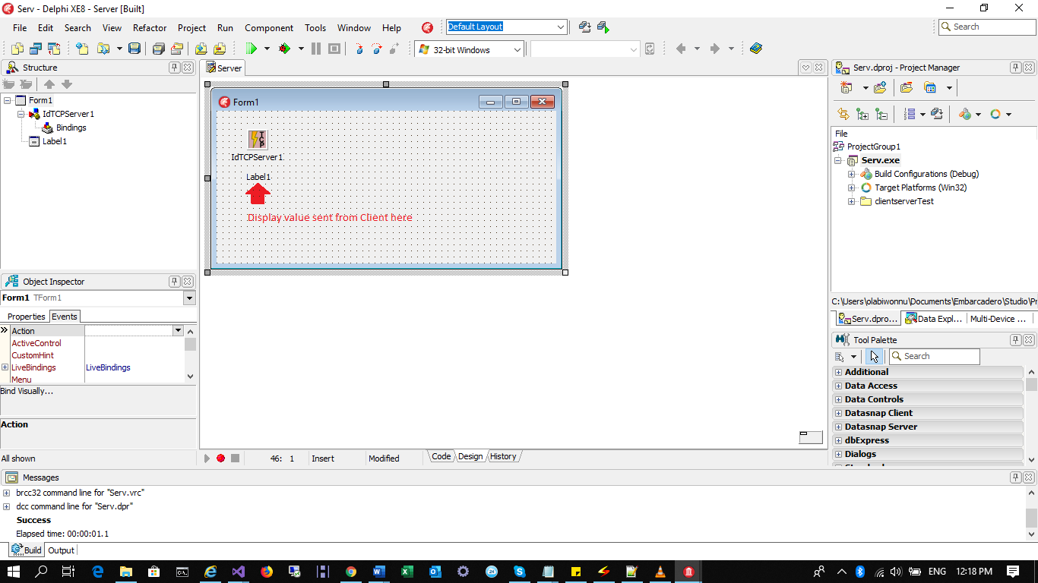
Task: Pin the Messages panel
Action: tap(1015, 477)
